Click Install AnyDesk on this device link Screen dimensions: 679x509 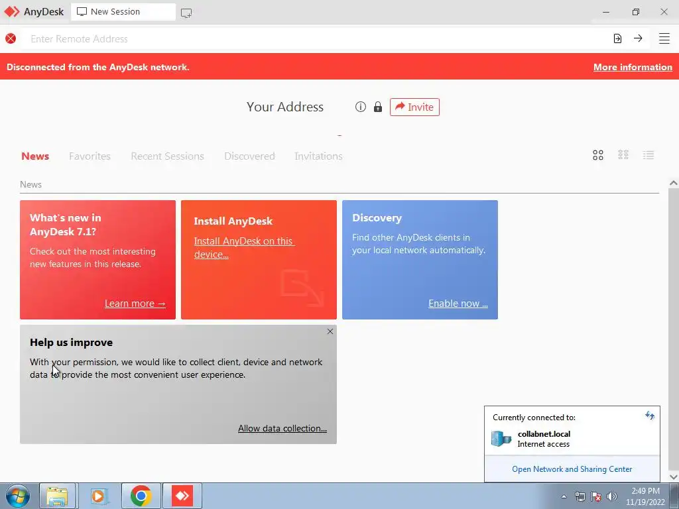[244, 248]
